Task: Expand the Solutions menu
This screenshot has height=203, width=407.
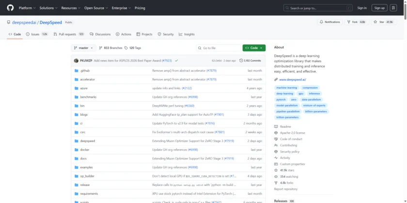Action: (48, 8)
